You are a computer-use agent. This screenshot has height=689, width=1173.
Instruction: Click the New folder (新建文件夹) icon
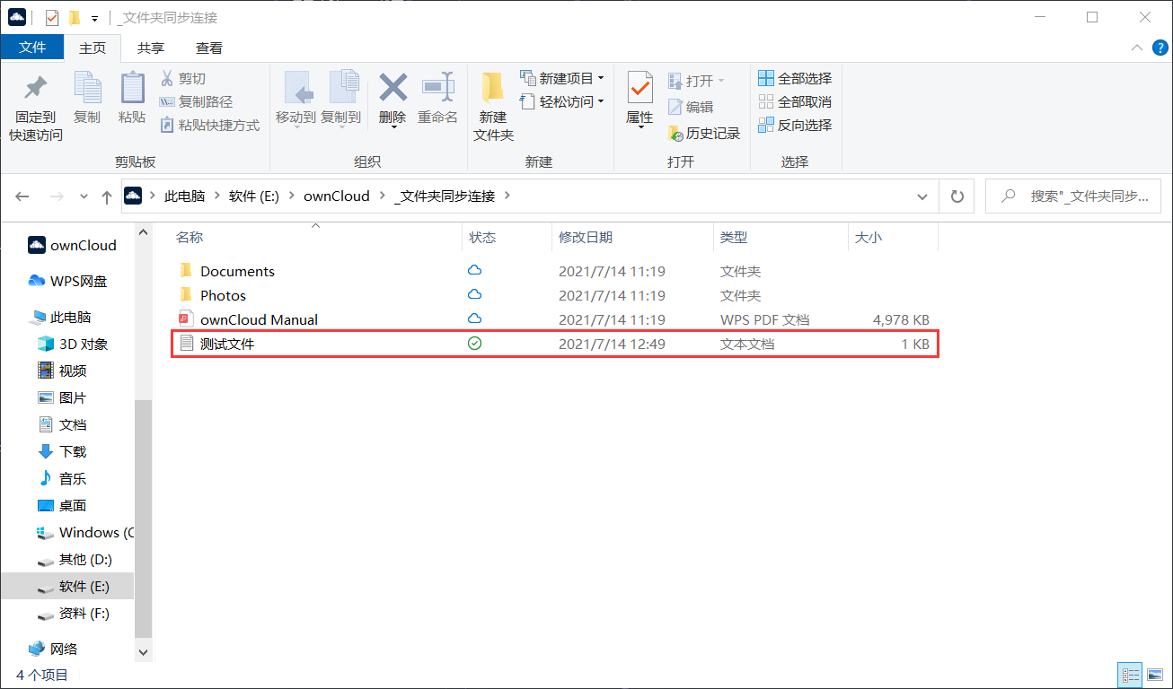[x=492, y=88]
